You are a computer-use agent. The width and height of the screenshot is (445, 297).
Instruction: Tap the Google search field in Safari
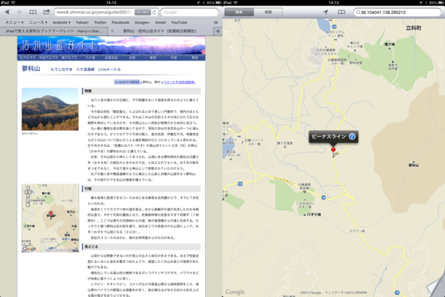pyautogui.click(x=190, y=13)
